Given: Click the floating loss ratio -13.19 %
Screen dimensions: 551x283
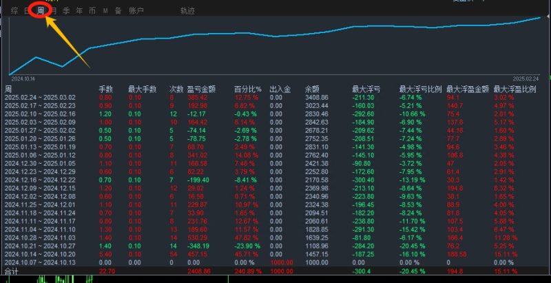Looking at the screenshot, I should point(413,180).
